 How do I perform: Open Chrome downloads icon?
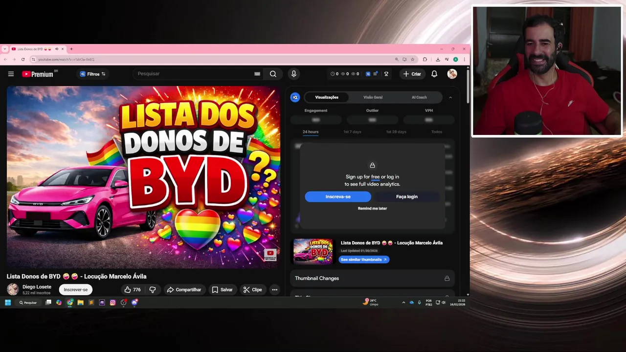tap(438, 59)
